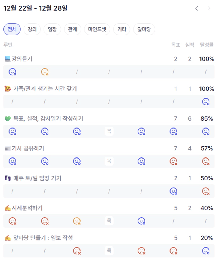The image size is (219, 264).
Task: Go to the next week with right chevron
Action: [x=209, y=8]
